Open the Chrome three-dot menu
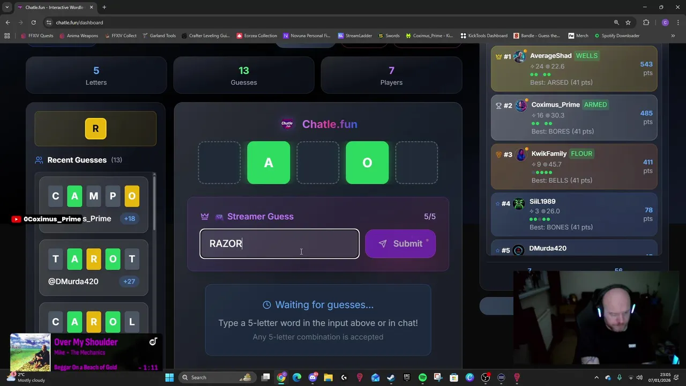 click(x=677, y=23)
